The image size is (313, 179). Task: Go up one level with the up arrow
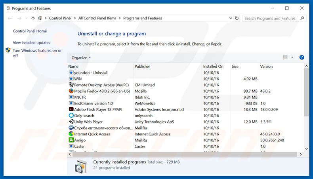[33, 18]
